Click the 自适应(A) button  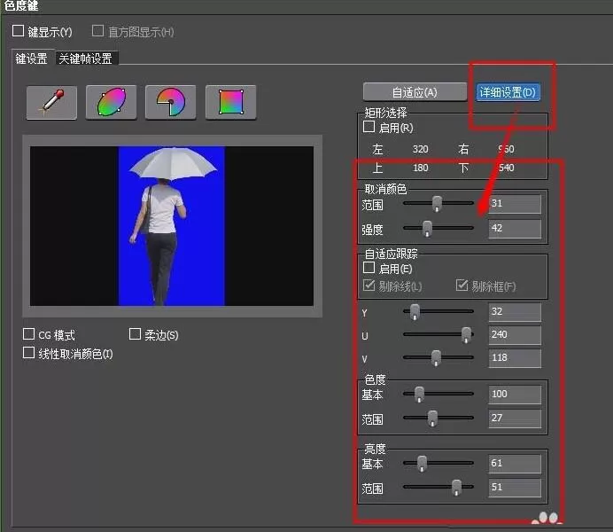(415, 92)
